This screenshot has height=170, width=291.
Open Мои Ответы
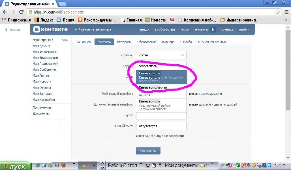42,88
